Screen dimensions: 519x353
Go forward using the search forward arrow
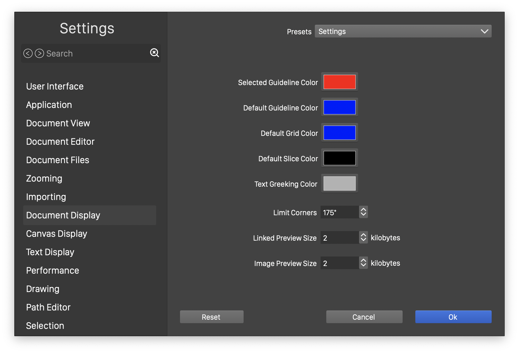(x=39, y=53)
